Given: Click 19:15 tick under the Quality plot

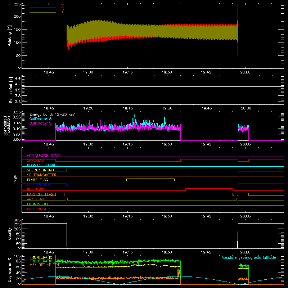Looking at the screenshot, I should click(x=127, y=252).
